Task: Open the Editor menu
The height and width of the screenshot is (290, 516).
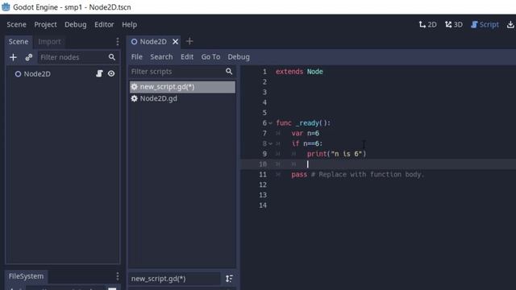Action: coord(104,25)
